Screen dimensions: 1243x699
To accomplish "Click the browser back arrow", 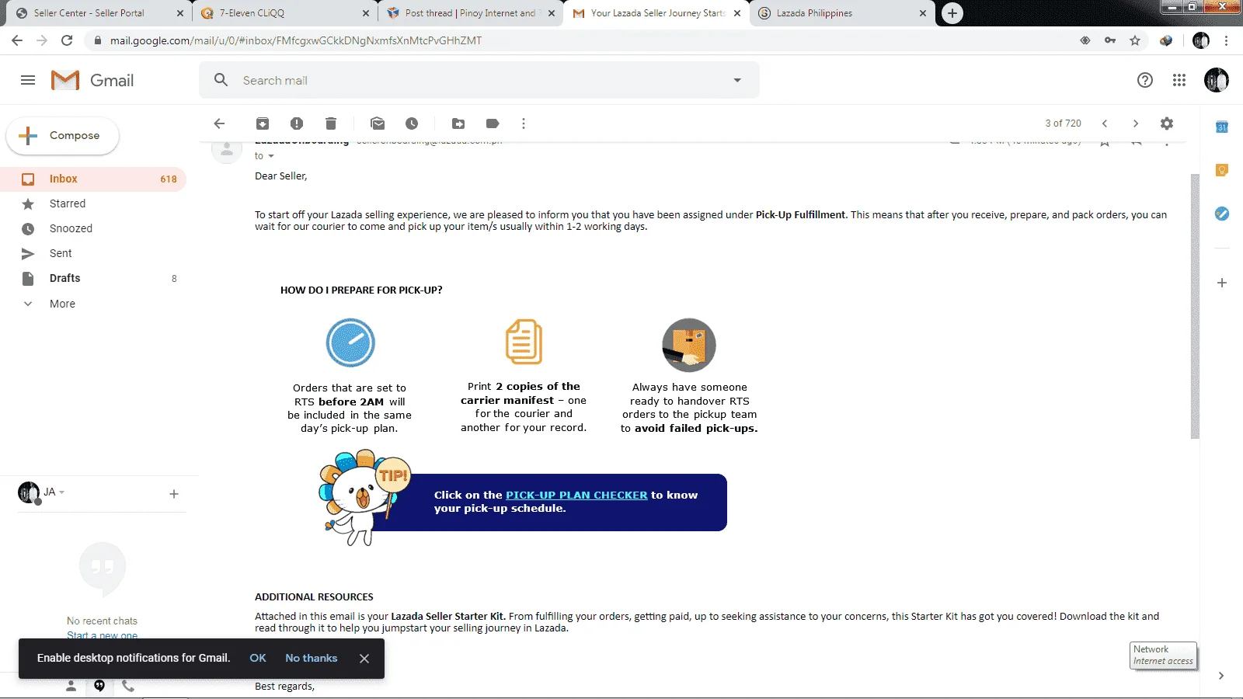I will (x=17, y=40).
